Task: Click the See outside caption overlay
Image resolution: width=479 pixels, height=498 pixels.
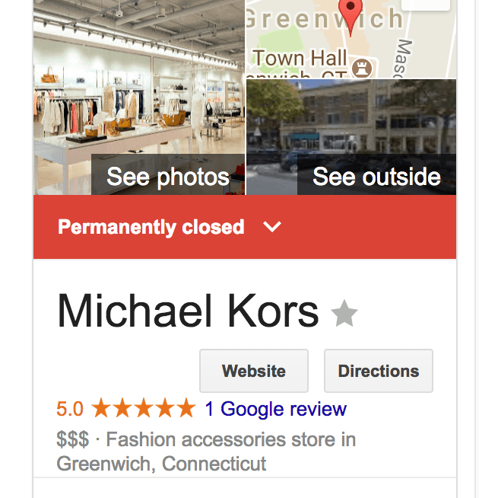Action: point(377,174)
